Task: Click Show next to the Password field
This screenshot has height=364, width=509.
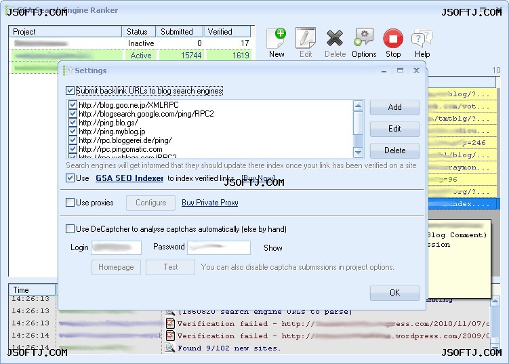Action: [x=272, y=248]
